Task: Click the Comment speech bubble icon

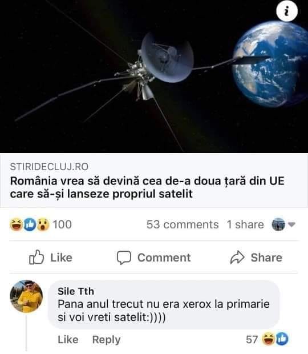Action: (x=124, y=258)
